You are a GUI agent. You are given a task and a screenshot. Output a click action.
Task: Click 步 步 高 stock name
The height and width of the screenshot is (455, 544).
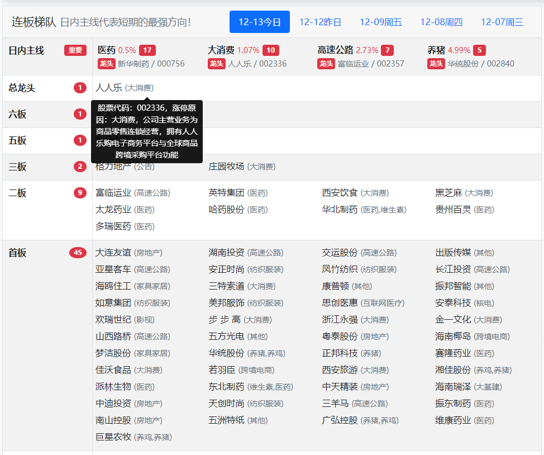(x=225, y=320)
